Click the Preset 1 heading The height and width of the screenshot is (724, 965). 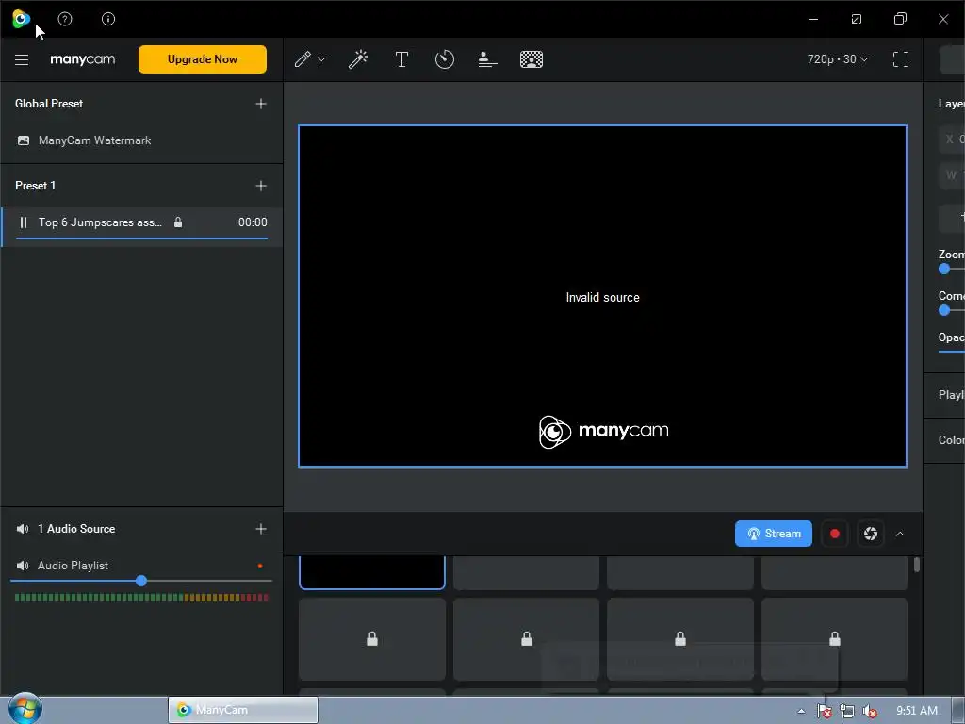coord(35,186)
